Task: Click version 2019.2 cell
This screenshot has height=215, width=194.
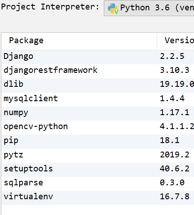Action: coord(175,155)
